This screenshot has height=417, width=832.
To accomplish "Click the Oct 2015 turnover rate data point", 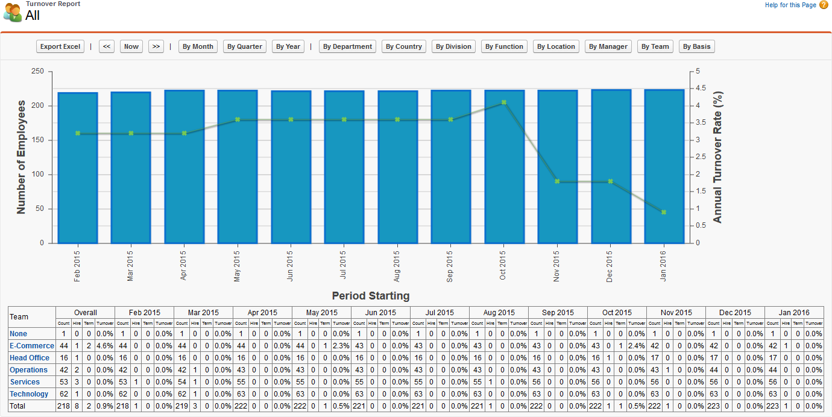I will (504, 102).
